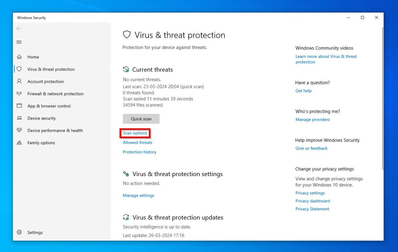Open the Privacy dashboard link

pyautogui.click(x=312, y=201)
